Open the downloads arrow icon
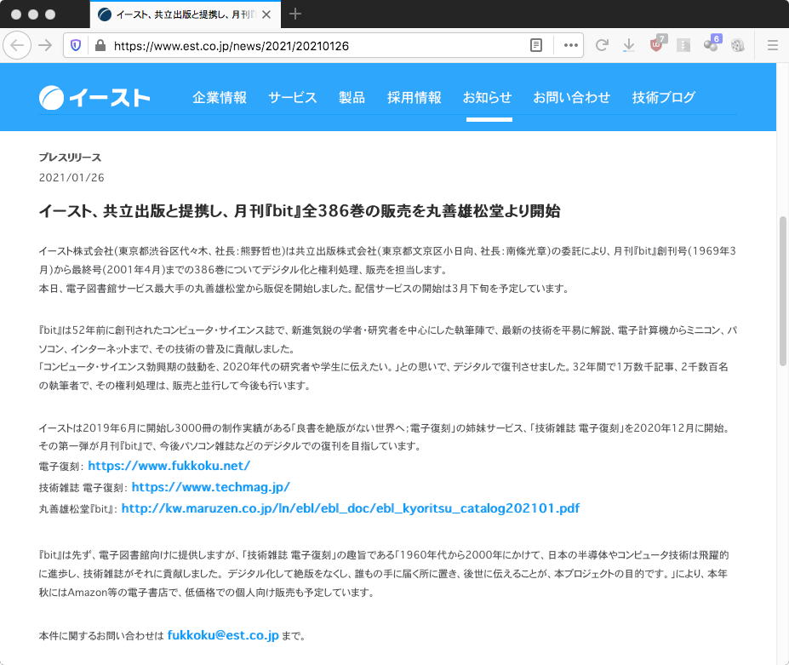The width and height of the screenshot is (789, 665). (628, 45)
